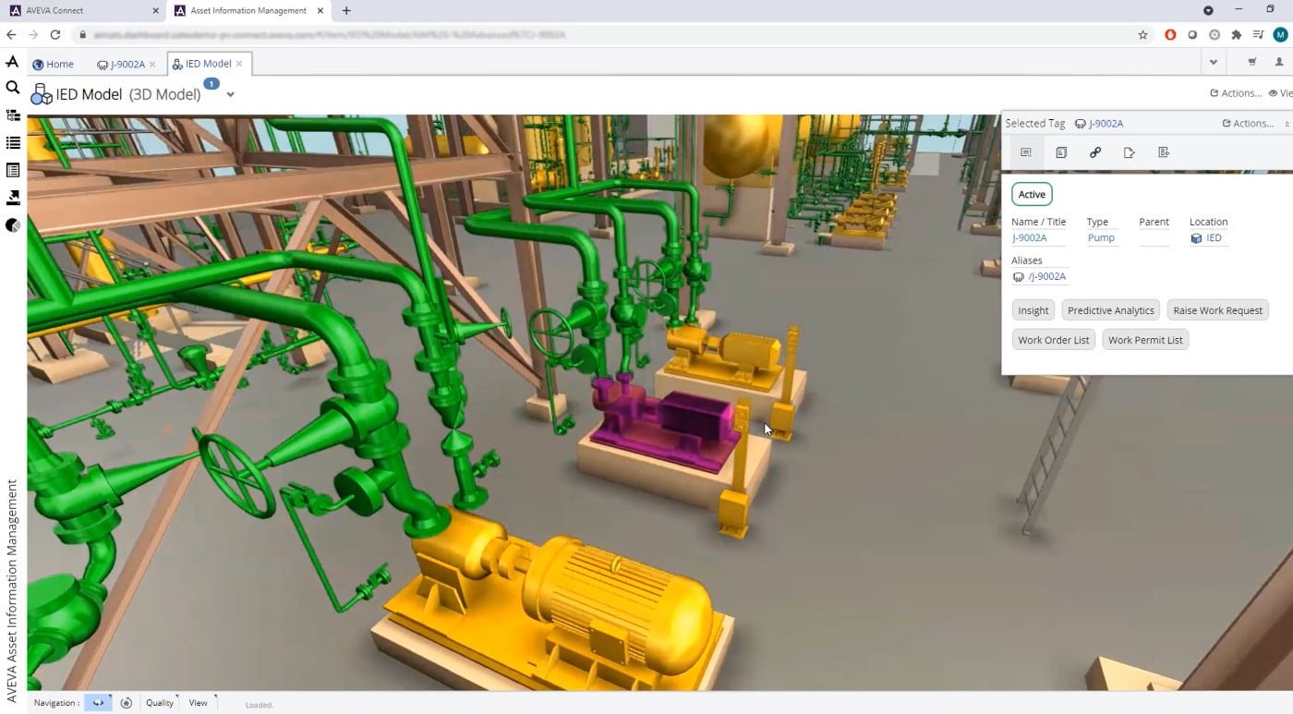The width and height of the screenshot is (1293, 714).
Task: Click the /J-9002A alias link
Action: point(1047,277)
